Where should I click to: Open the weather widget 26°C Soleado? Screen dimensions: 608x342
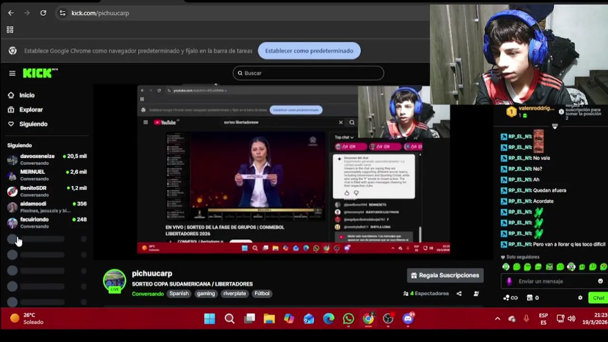coord(28,319)
